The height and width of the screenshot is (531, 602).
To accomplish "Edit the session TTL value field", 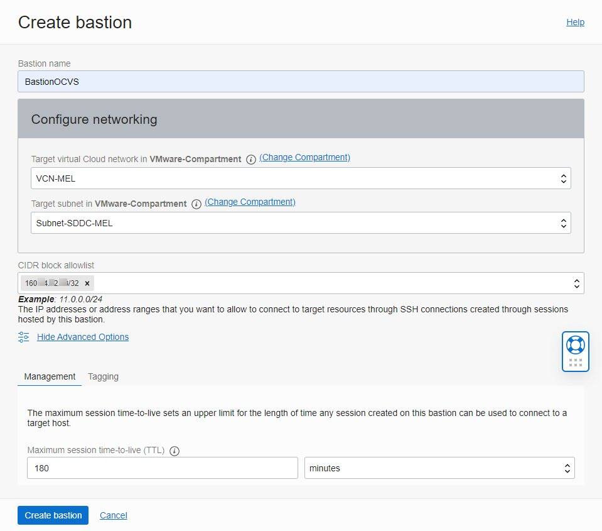I will tap(161, 468).
